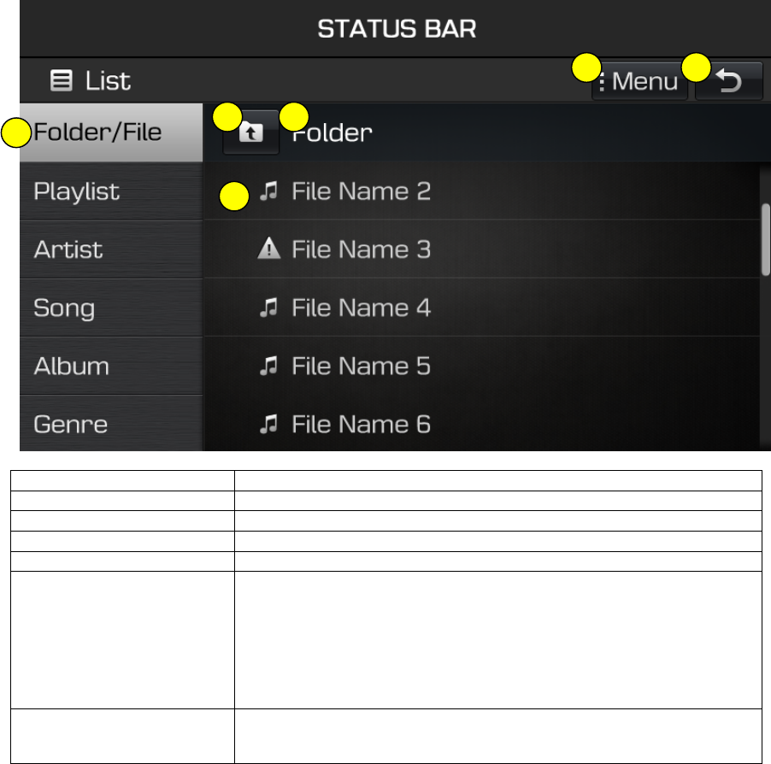
Task: Play File Name 4
Action: pyautogui.click(x=482, y=308)
